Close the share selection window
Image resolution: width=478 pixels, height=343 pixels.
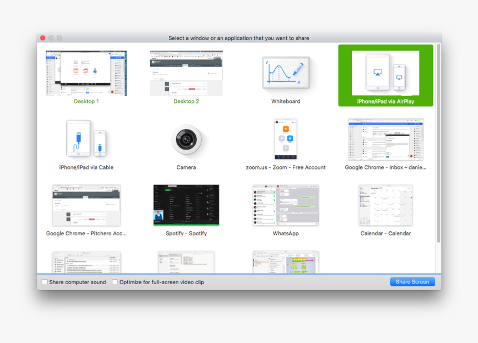tap(43, 38)
